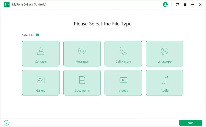Screen dimensions: 206x127
Task: Minimize the D-Back window
Action: click(193, 5)
